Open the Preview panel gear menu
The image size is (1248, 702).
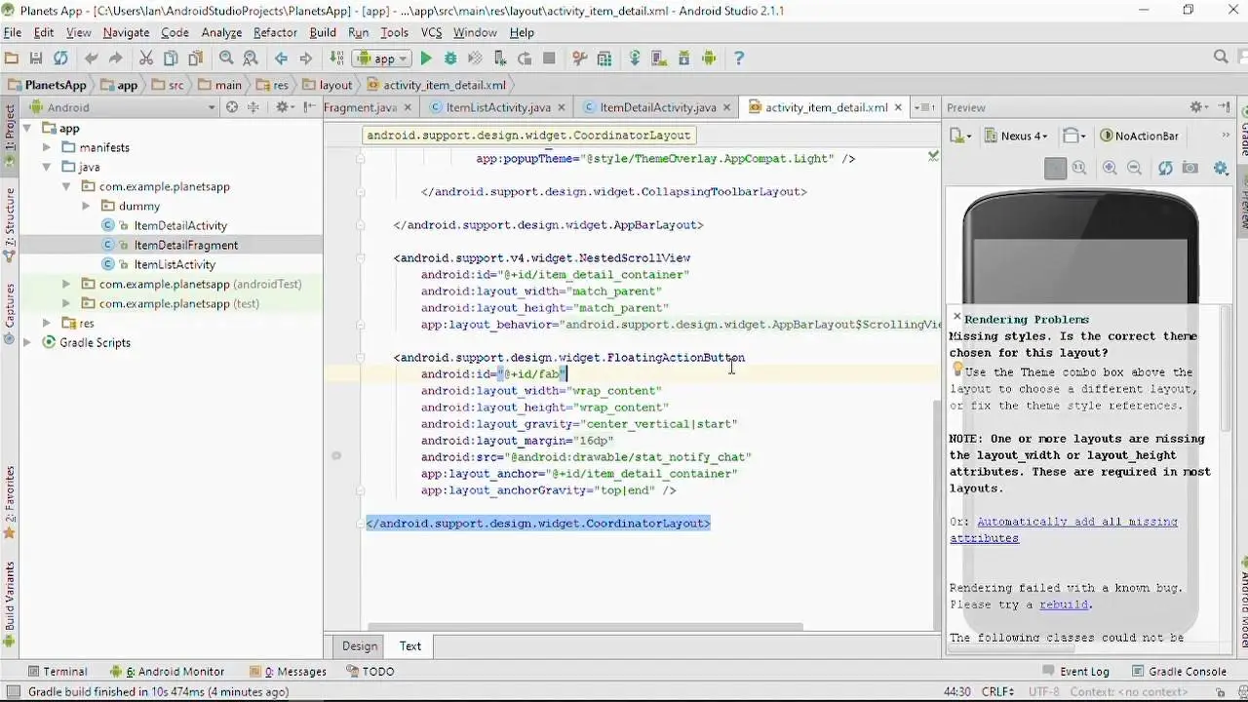pos(1198,107)
